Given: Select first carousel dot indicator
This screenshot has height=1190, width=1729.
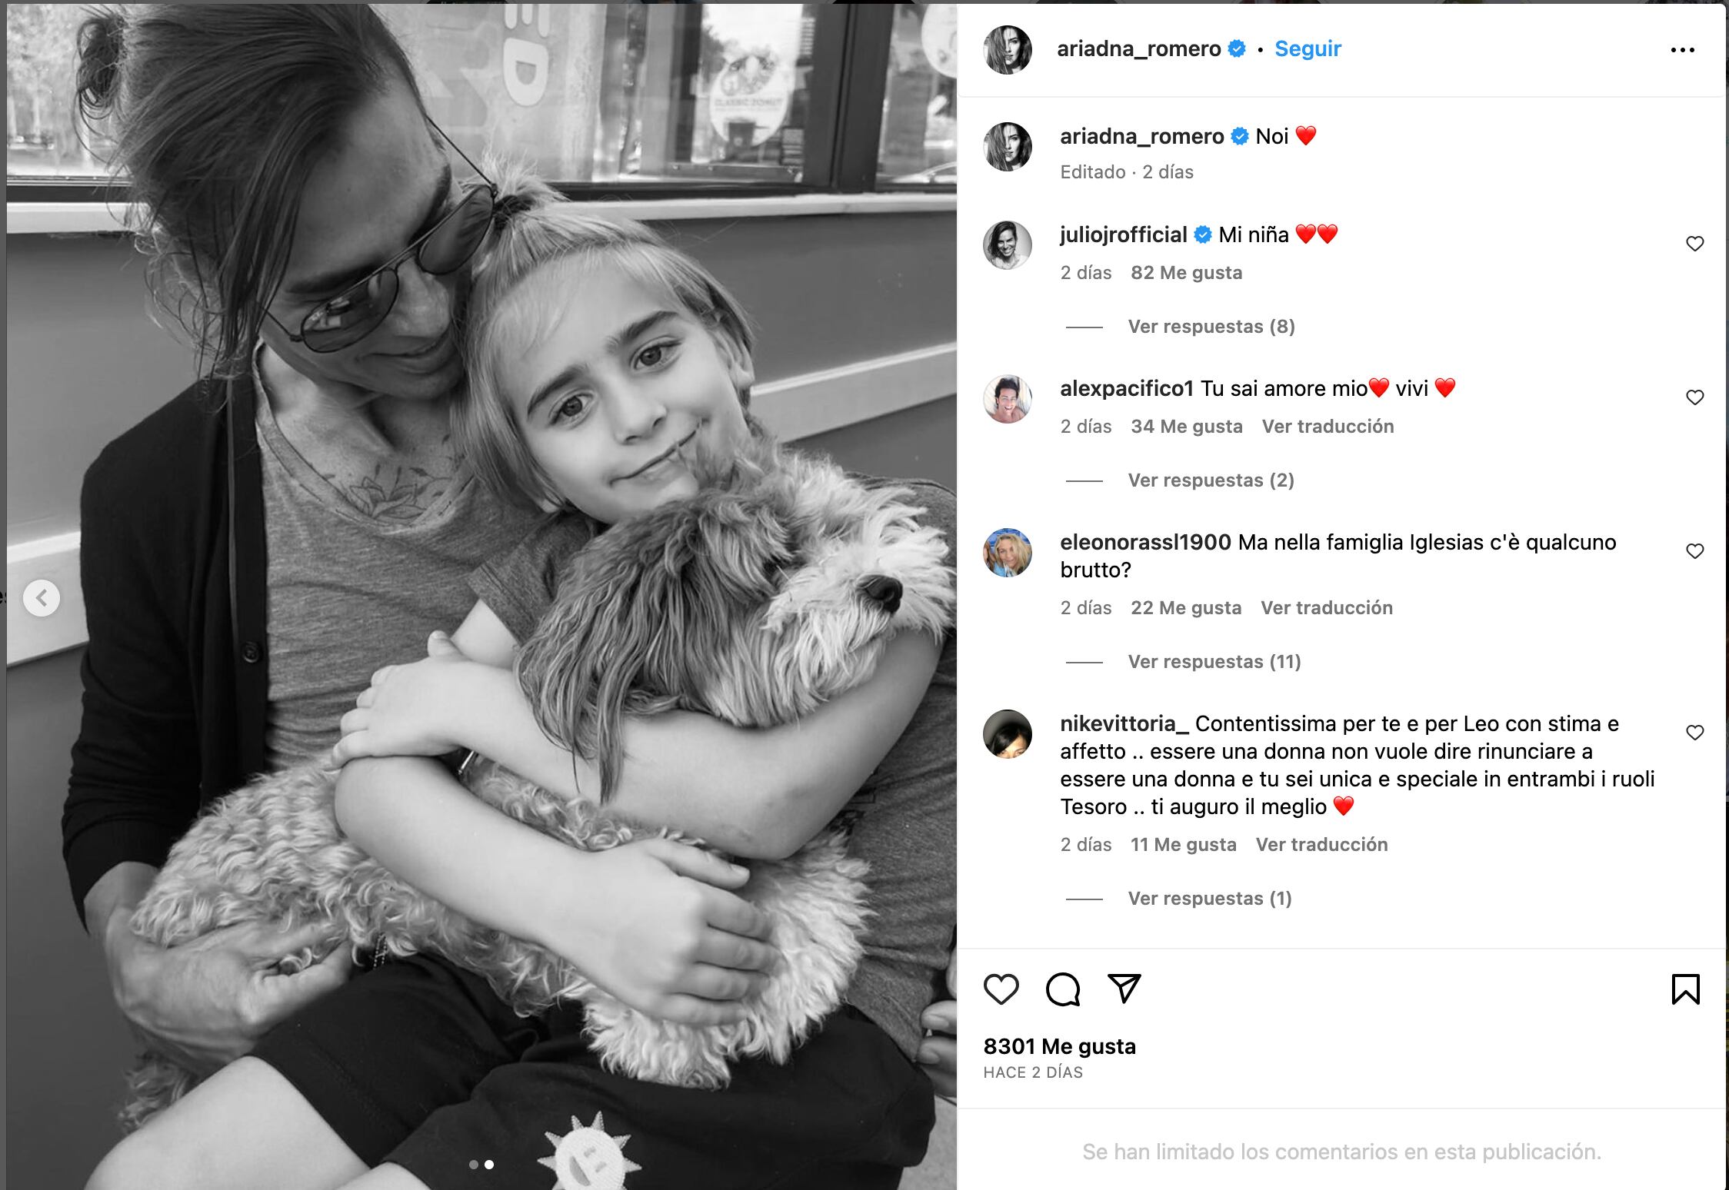Looking at the screenshot, I should click(x=474, y=1165).
